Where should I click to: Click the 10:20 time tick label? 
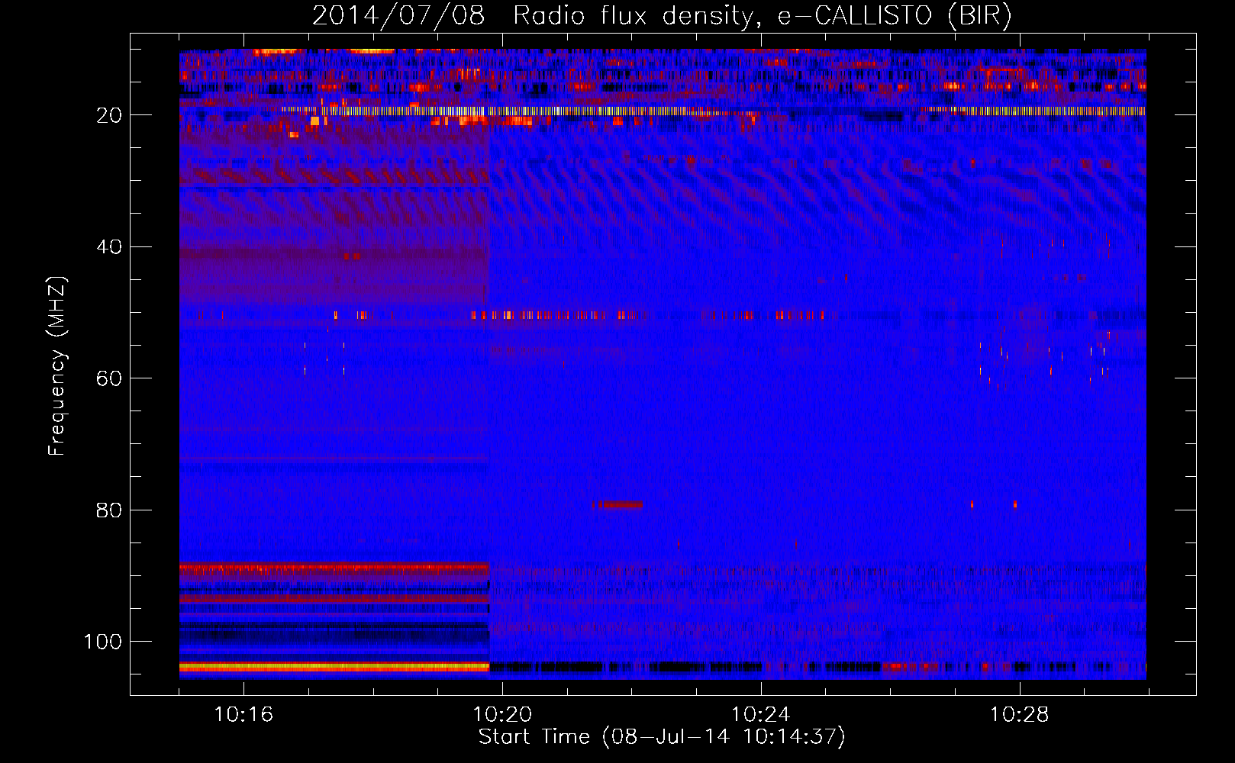pos(502,715)
